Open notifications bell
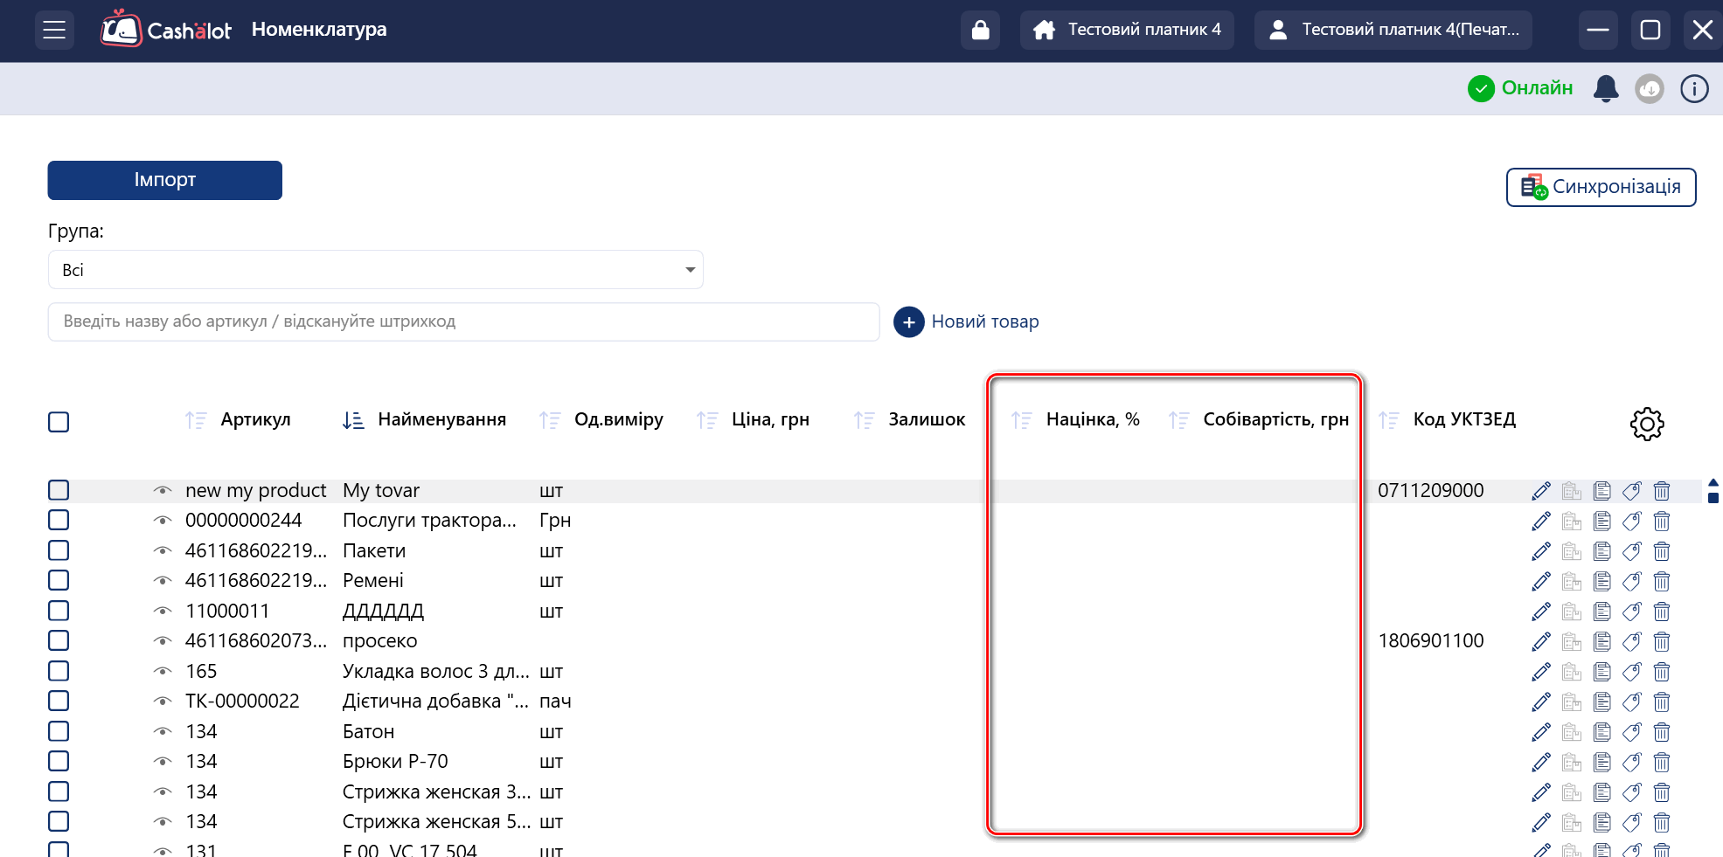Viewport: 1723px width, 857px height. click(1605, 88)
